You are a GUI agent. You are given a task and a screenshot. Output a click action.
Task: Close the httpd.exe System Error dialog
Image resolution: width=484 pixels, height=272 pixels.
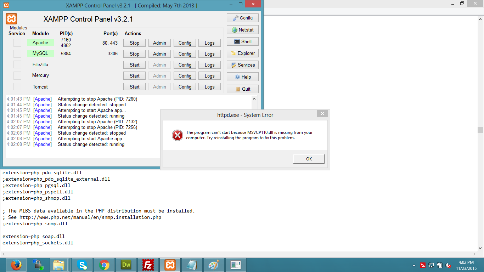pyautogui.click(x=322, y=114)
